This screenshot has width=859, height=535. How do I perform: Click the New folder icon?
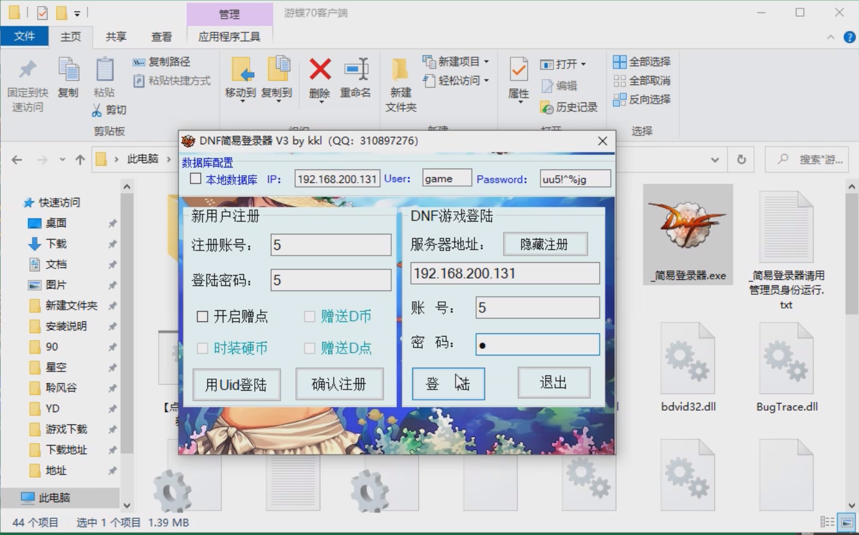[400, 70]
